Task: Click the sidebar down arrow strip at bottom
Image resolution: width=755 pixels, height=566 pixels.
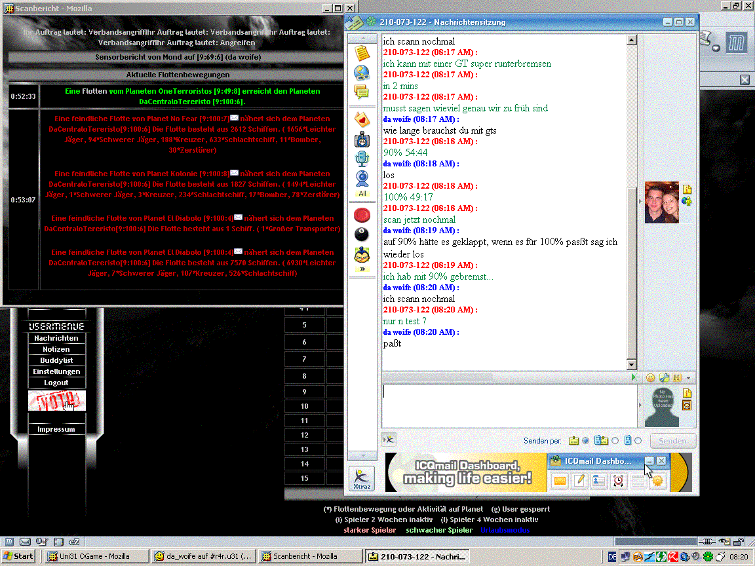Action: [362, 455]
